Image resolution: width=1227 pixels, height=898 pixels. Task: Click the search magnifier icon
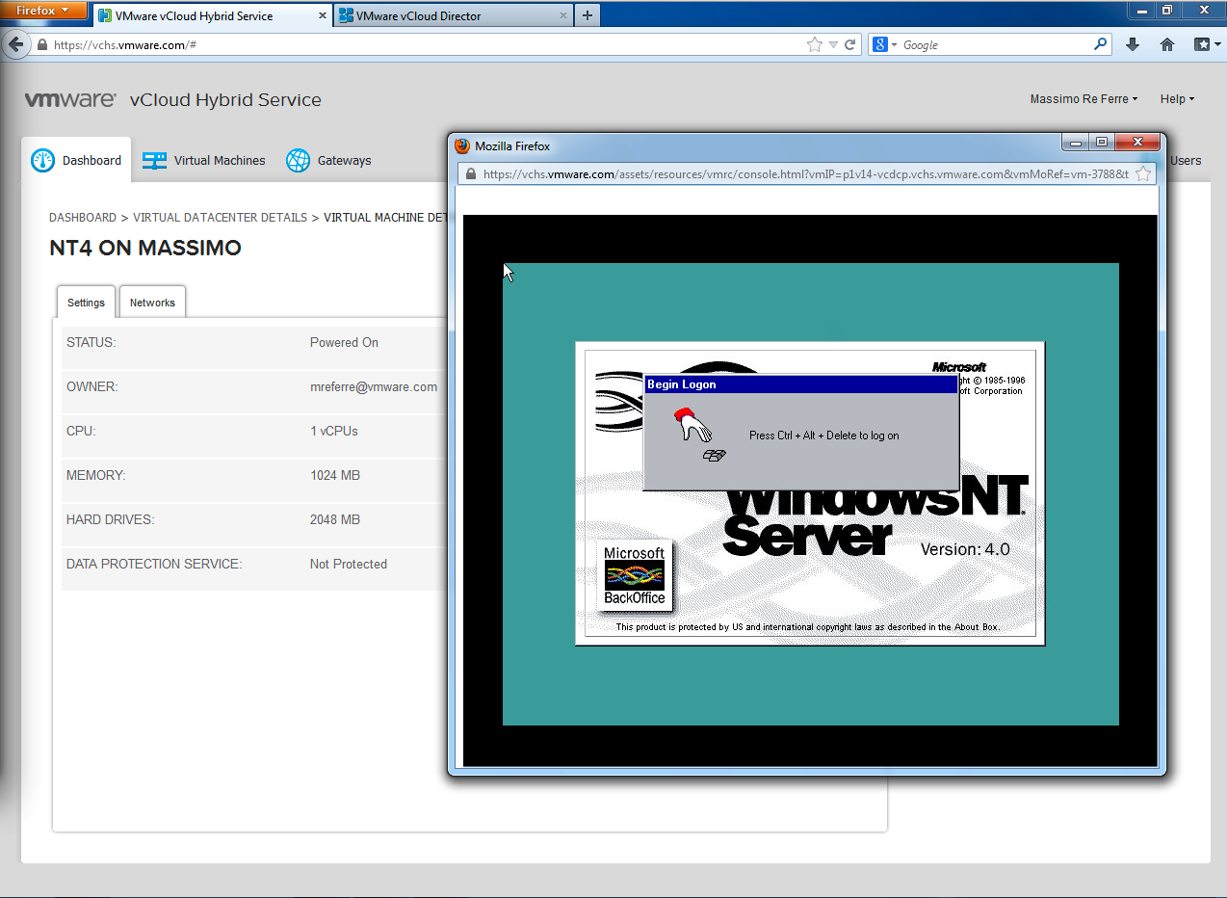tap(1101, 44)
